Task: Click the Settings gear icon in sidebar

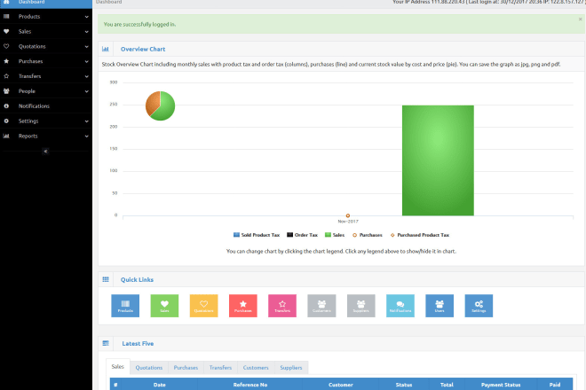Action: coord(6,121)
